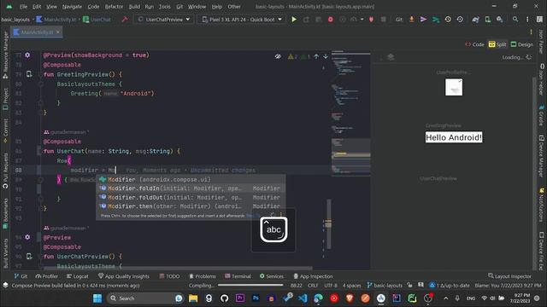
Task: Open the Refactor menu
Action: click(x=114, y=6)
